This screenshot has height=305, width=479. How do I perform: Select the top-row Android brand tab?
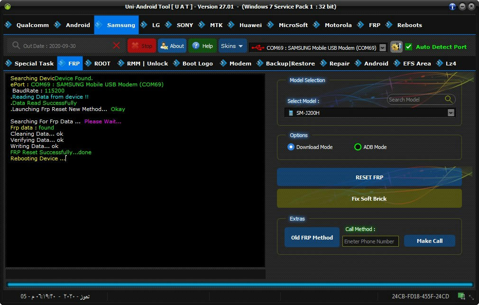coord(73,25)
